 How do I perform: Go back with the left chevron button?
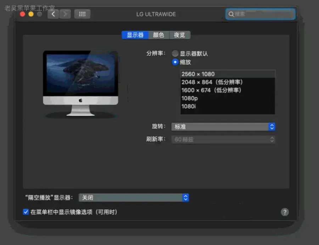point(53,14)
